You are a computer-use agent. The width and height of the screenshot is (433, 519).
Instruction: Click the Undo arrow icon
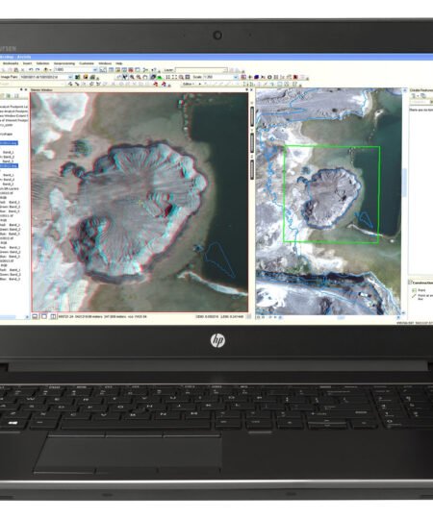[x=31, y=70]
